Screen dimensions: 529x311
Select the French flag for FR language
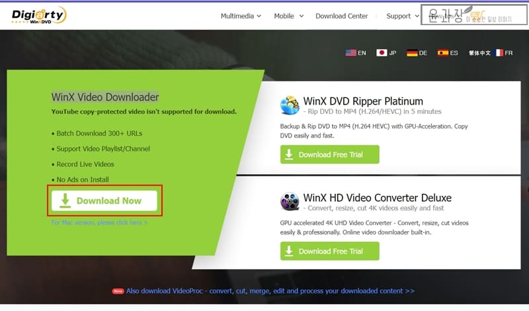[499, 53]
